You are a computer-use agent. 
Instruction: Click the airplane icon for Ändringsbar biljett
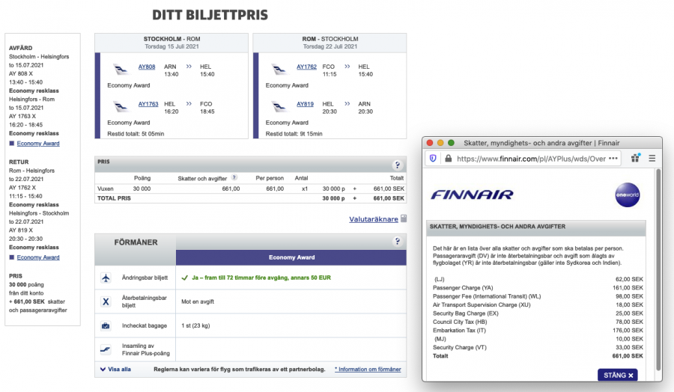106,278
